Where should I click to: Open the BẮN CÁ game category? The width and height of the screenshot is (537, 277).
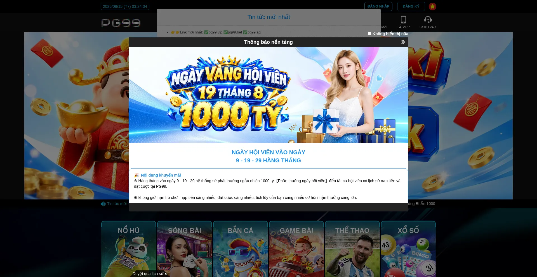pos(241,249)
